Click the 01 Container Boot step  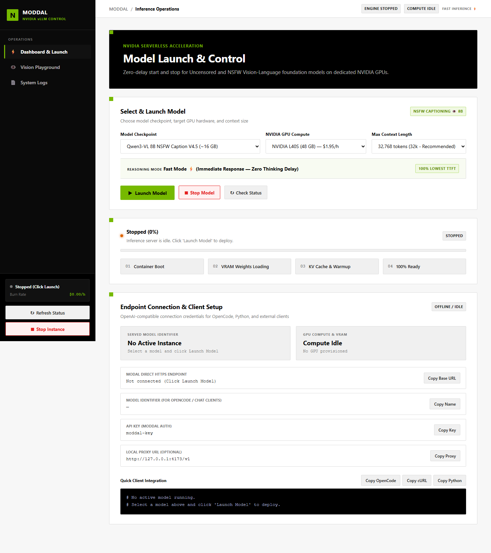[x=162, y=266]
